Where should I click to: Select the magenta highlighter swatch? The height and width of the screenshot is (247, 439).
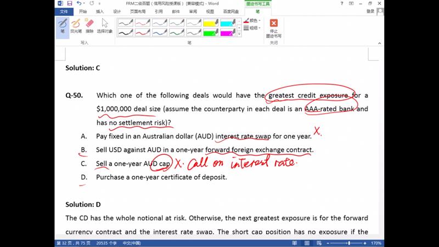click(228, 32)
